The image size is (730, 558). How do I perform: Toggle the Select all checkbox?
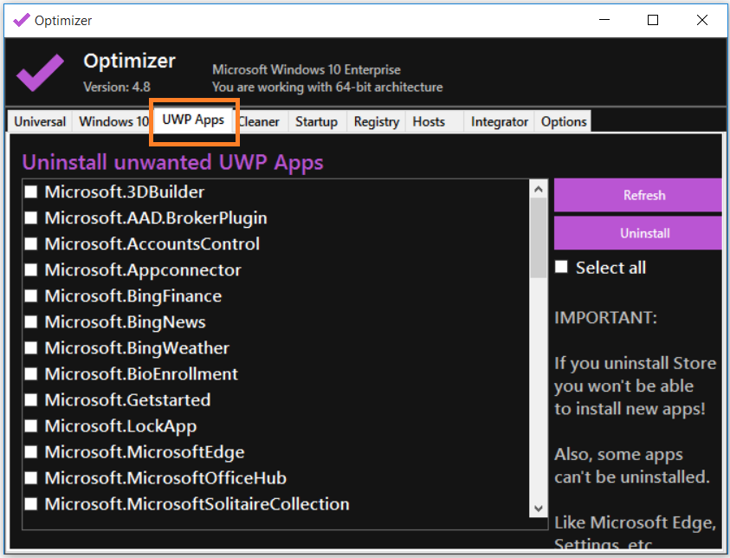(561, 268)
